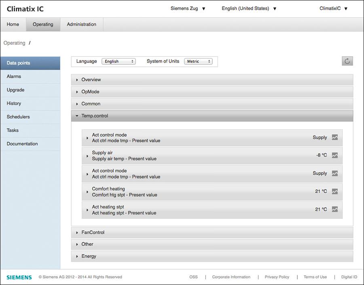Expand the Act heating stpt row arrow
The image size is (364, 285).
[x=87, y=210]
